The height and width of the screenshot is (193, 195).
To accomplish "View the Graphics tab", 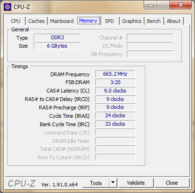I will click(x=132, y=21).
